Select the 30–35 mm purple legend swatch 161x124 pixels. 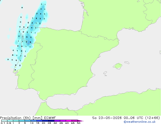(x=57, y=121)
